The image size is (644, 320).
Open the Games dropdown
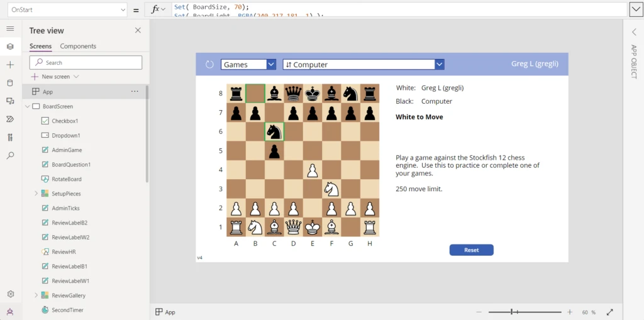(x=248, y=64)
